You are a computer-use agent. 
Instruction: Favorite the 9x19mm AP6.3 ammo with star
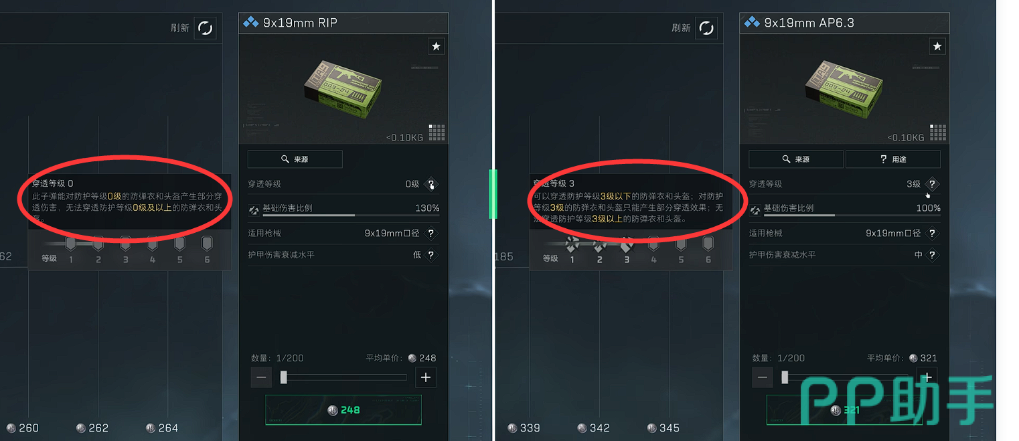click(x=937, y=46)
